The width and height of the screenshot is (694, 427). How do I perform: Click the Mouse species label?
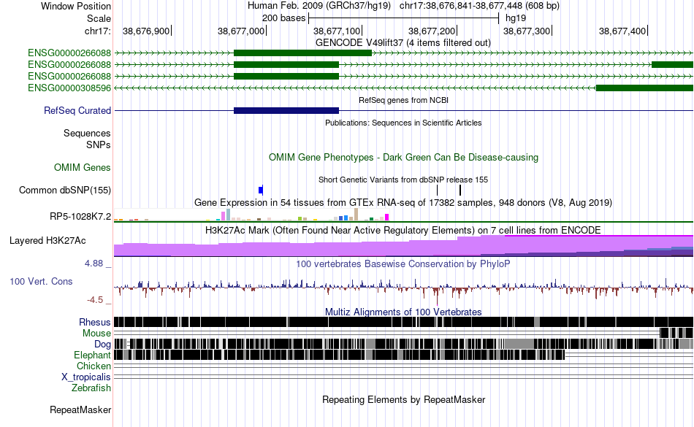point(96,334)
